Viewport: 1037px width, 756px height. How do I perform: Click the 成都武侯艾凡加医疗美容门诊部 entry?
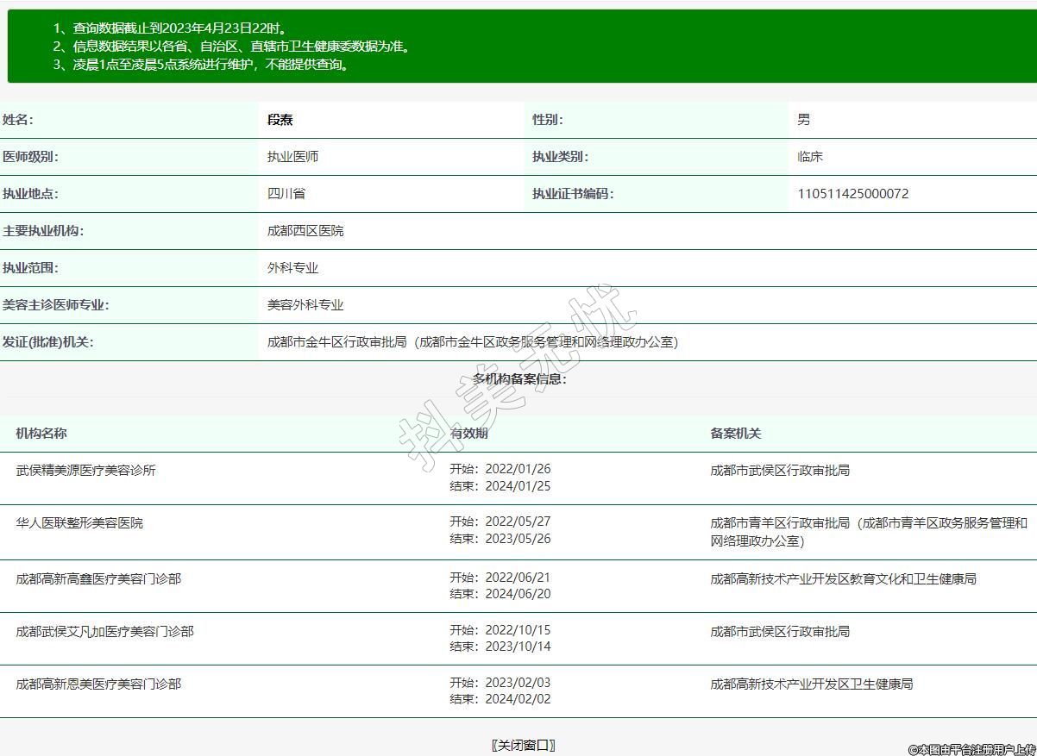point(104,632)
